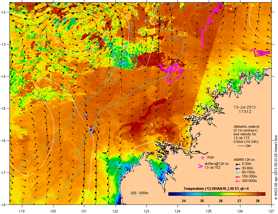Click the cyan 200 1000m bathymetry line sample
278x214 pixels.
[137, 196]
